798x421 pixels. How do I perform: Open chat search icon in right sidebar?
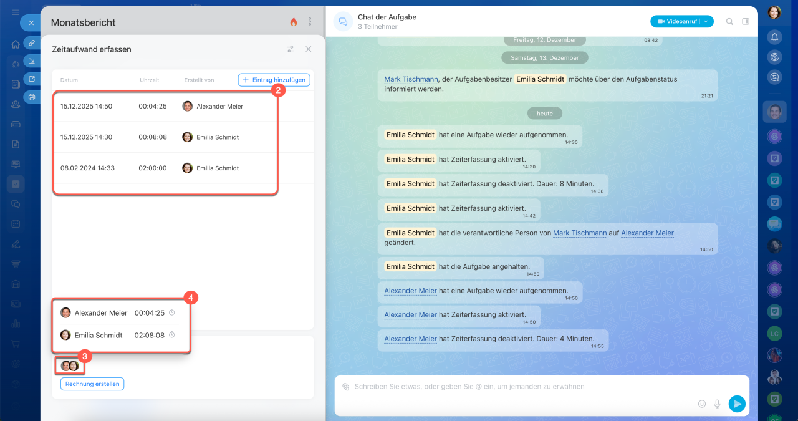coord(774,77)
